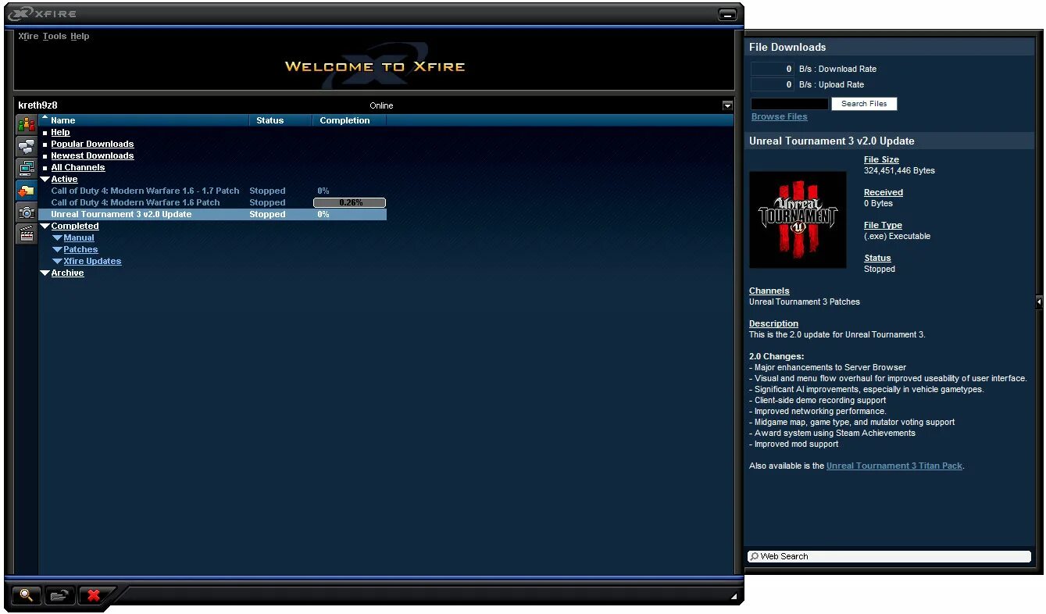This screenshot has width=1046, height=614.
Task: Click the Unreal Tournament 3 cover thumbnail
Action: pyautogui.click(x=798, y=220)
